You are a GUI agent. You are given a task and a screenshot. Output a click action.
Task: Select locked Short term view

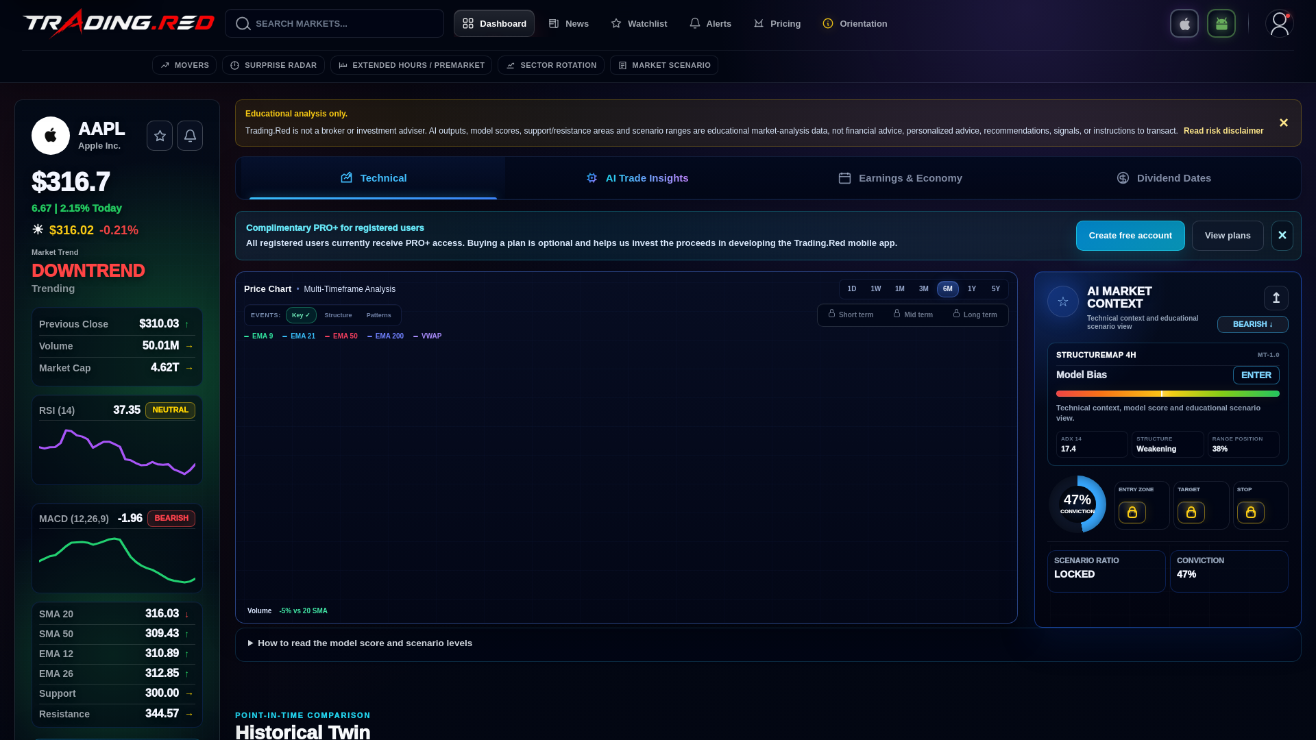pos(851,314)
